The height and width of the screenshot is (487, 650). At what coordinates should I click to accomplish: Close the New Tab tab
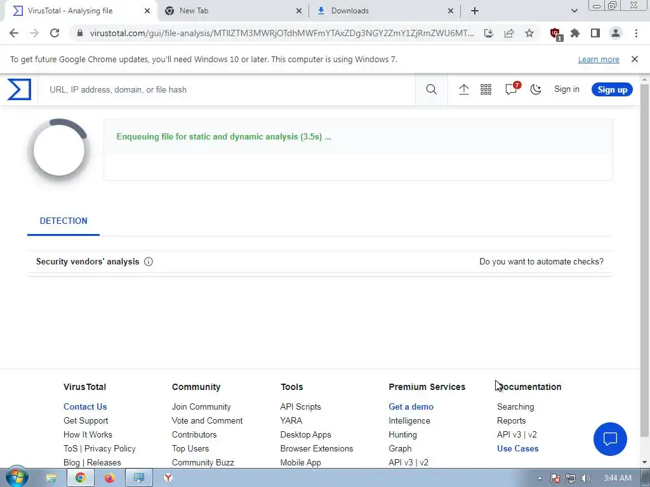pyautogui.click(x=299, y=11)
